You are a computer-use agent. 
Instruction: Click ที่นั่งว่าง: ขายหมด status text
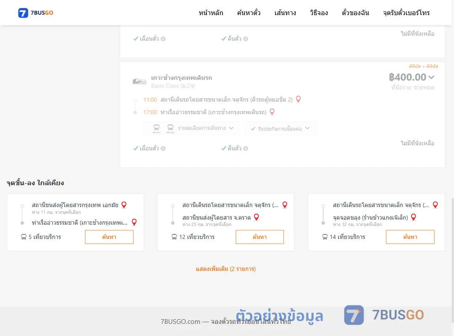click(x=413, y=87)
